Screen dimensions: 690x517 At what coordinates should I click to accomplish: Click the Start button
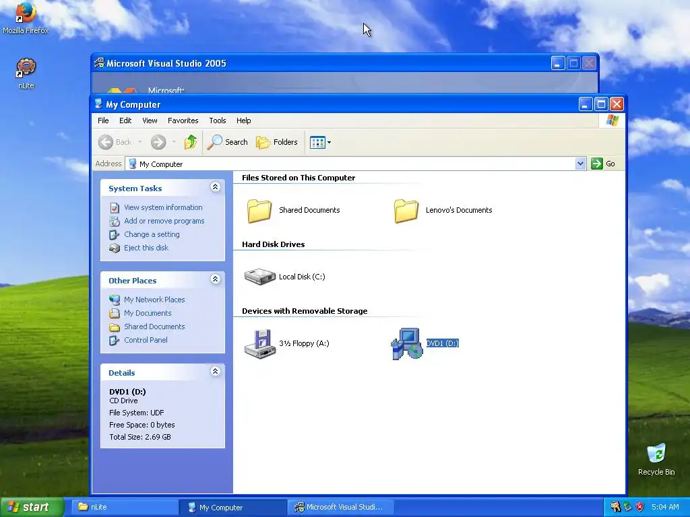coord(32,507)
